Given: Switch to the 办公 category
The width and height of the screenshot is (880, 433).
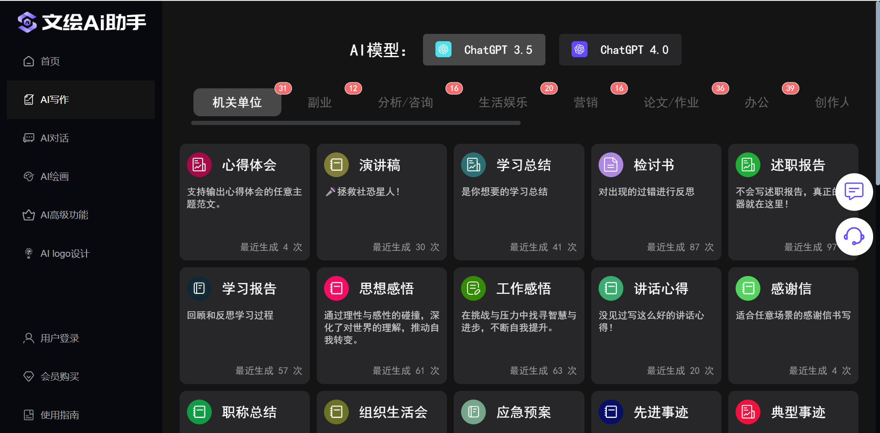Looking at the screenshot, I should coord(757,103).
